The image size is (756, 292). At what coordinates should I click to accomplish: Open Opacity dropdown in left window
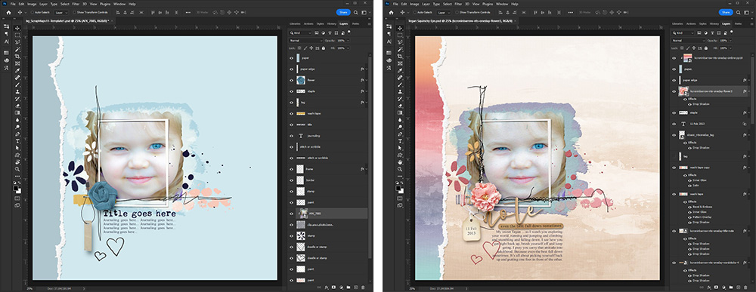(348, 41)
